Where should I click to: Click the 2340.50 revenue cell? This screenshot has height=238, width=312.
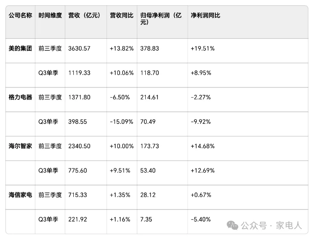coord(79,146)
